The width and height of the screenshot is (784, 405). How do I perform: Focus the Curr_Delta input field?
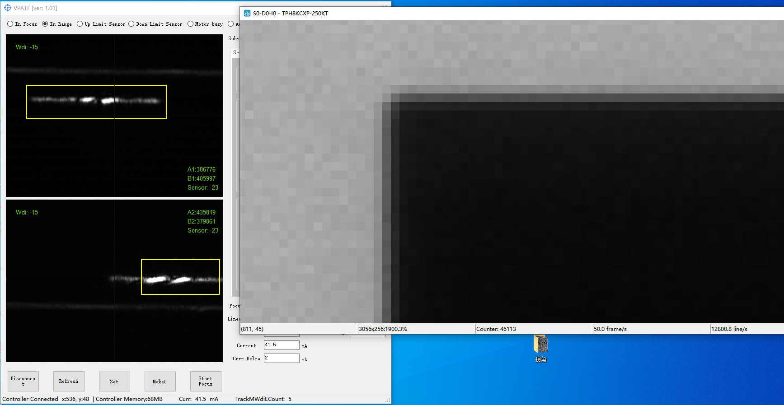click(x=281, y=358)
